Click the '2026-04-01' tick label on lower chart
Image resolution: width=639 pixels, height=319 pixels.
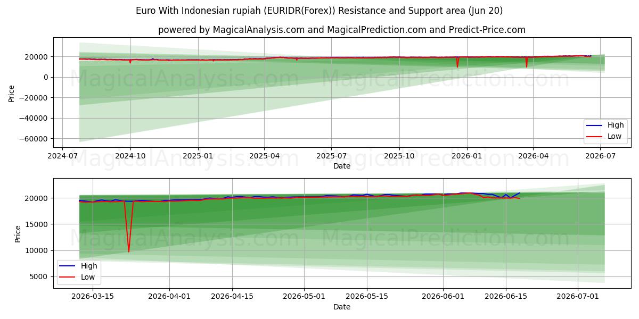point(169,297)
